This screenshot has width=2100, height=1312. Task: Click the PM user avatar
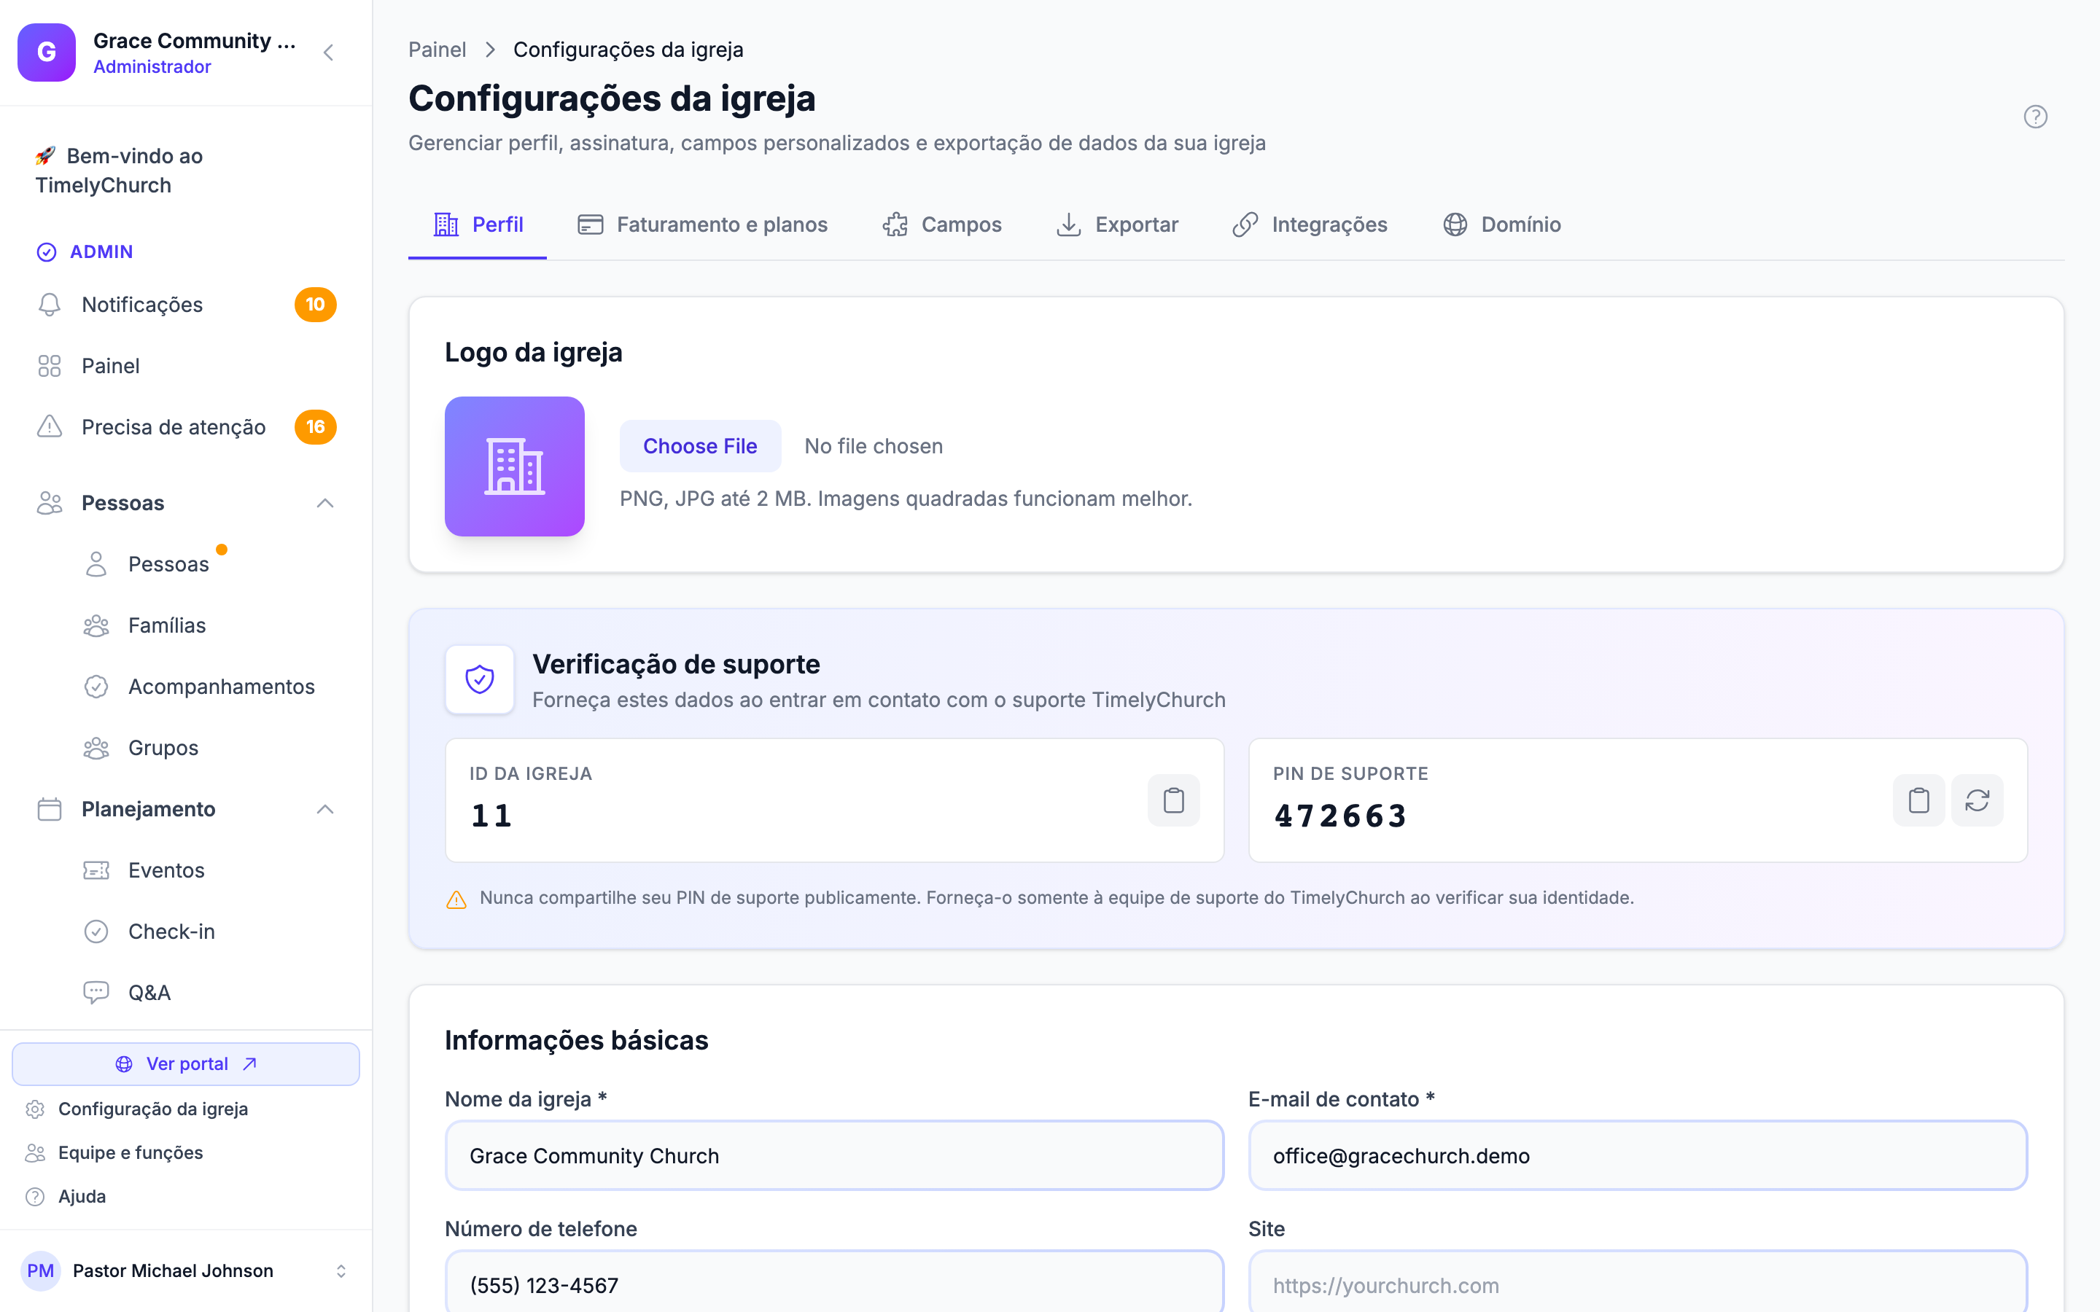pyautogui.click(x=41, y=1271)
